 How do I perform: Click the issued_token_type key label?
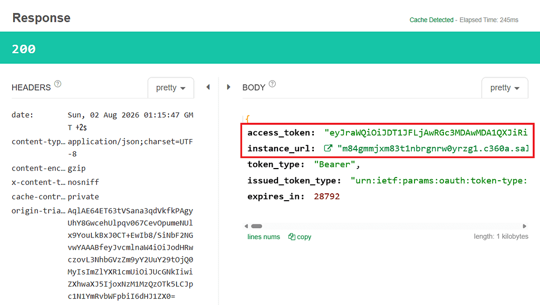tap(294, 180)
